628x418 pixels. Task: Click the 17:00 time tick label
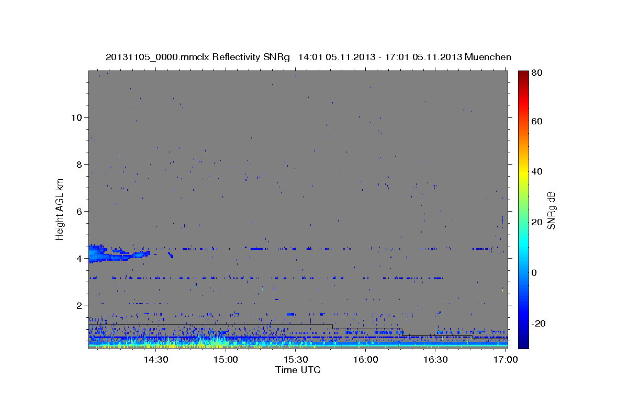pos(505,360)
